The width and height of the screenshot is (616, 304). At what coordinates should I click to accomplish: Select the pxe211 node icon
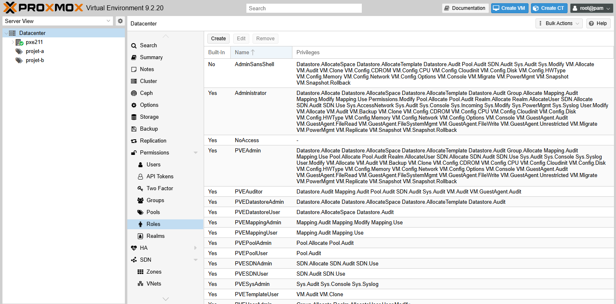(x=19, y=42)
